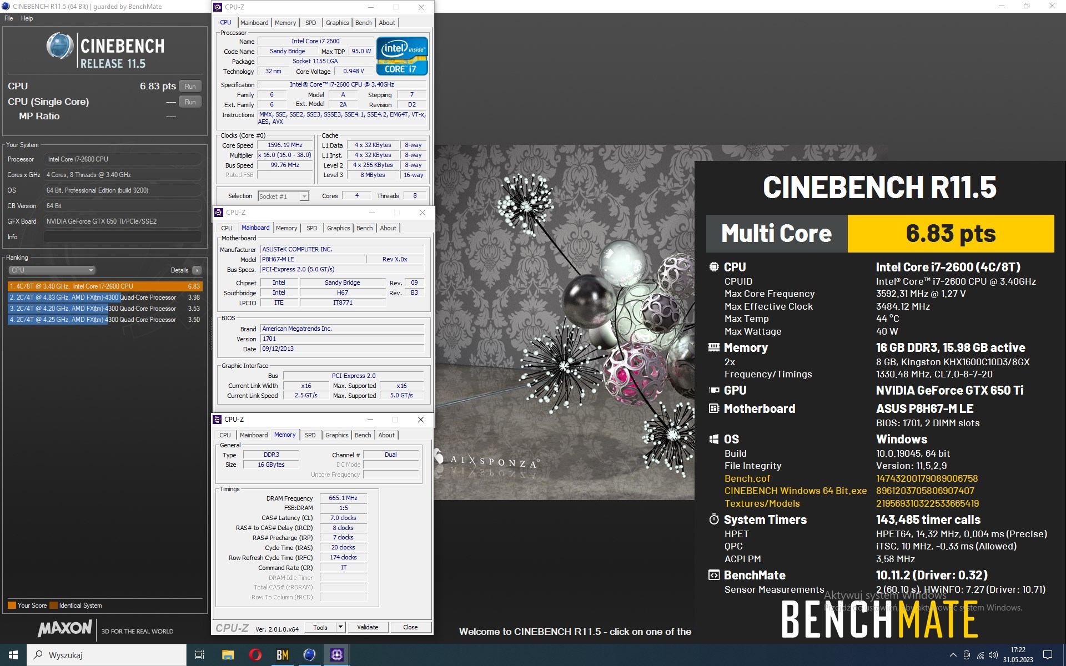Click the ASUSTeK COMPUTER INC. manufacturer field
Image resolution: width=1066 pixels, height=666 pixels.
pyautogui.click(x=342, y=250)
